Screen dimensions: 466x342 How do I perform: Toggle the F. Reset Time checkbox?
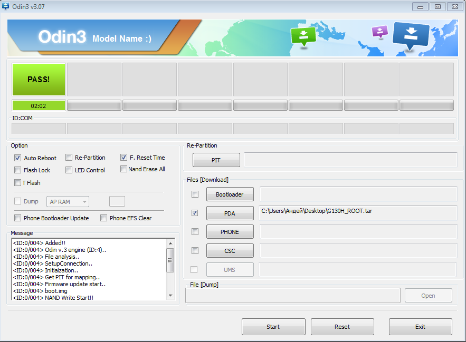[x=124, y=158]
